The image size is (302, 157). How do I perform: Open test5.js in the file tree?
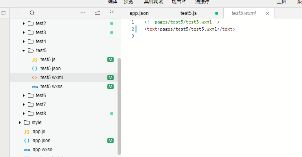click(x=48, y=60)
